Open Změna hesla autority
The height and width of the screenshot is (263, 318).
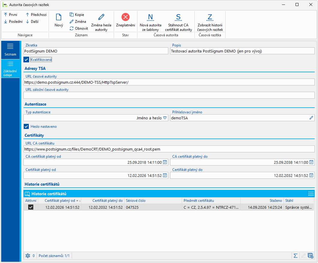[101, 22]
